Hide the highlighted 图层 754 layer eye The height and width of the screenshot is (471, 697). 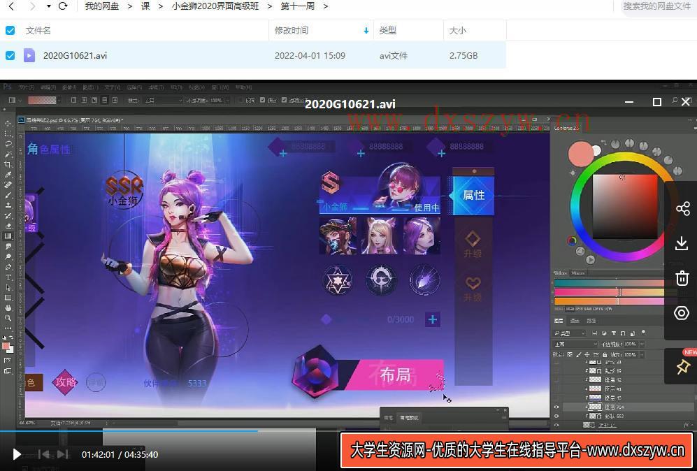[556, 407]
